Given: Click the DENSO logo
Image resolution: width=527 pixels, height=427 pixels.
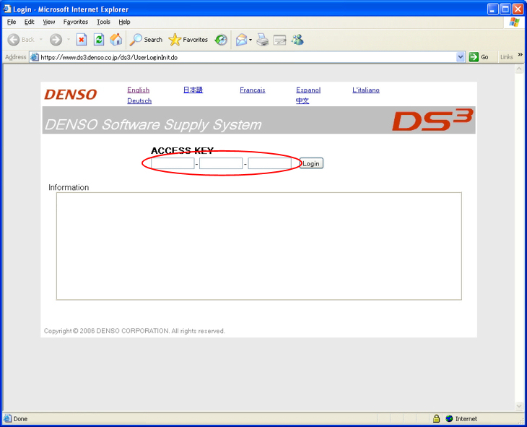Looking at the screenshot, I should (71, 95).
